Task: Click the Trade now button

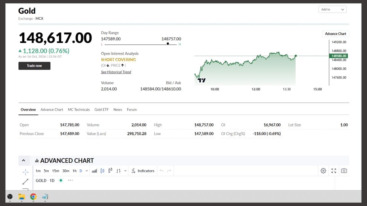Action: [34, 66]
